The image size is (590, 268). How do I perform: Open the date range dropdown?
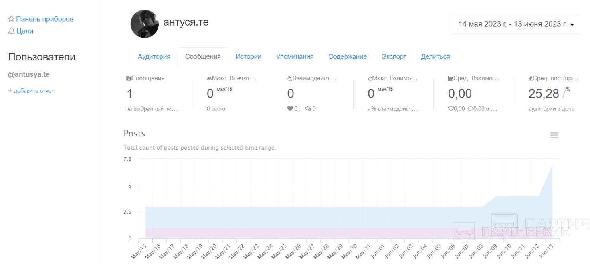click(515, 24)
